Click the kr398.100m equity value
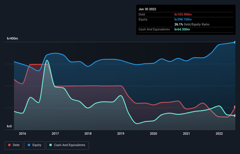240x154 pixels. [183, 19]
